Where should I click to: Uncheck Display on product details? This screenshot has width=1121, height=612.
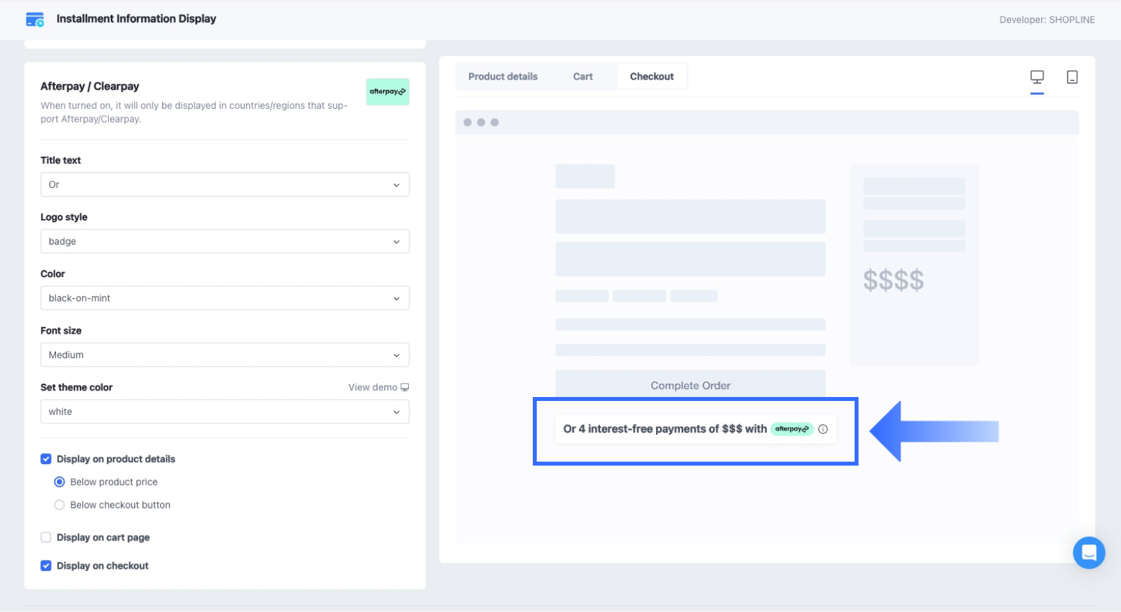coord(46,459)
